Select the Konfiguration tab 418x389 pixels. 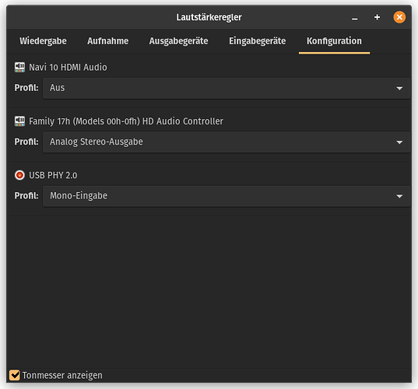pos(334,41)
